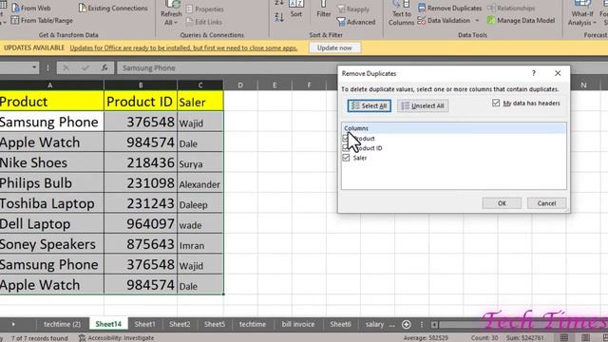Screen dimensions: 608x342
Task: Click Reapply filter
Action: pos(352,9)
